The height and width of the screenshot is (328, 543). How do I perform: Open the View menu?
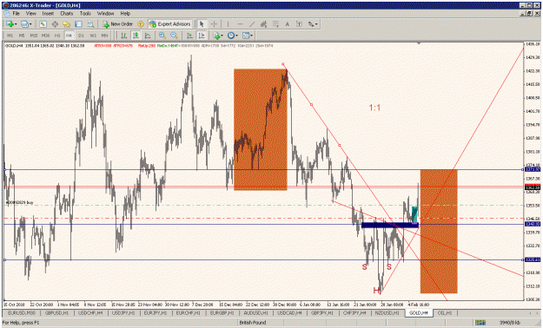pos(30,13)
